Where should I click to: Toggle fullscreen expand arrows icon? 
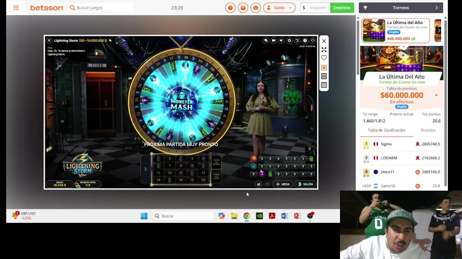324,50
